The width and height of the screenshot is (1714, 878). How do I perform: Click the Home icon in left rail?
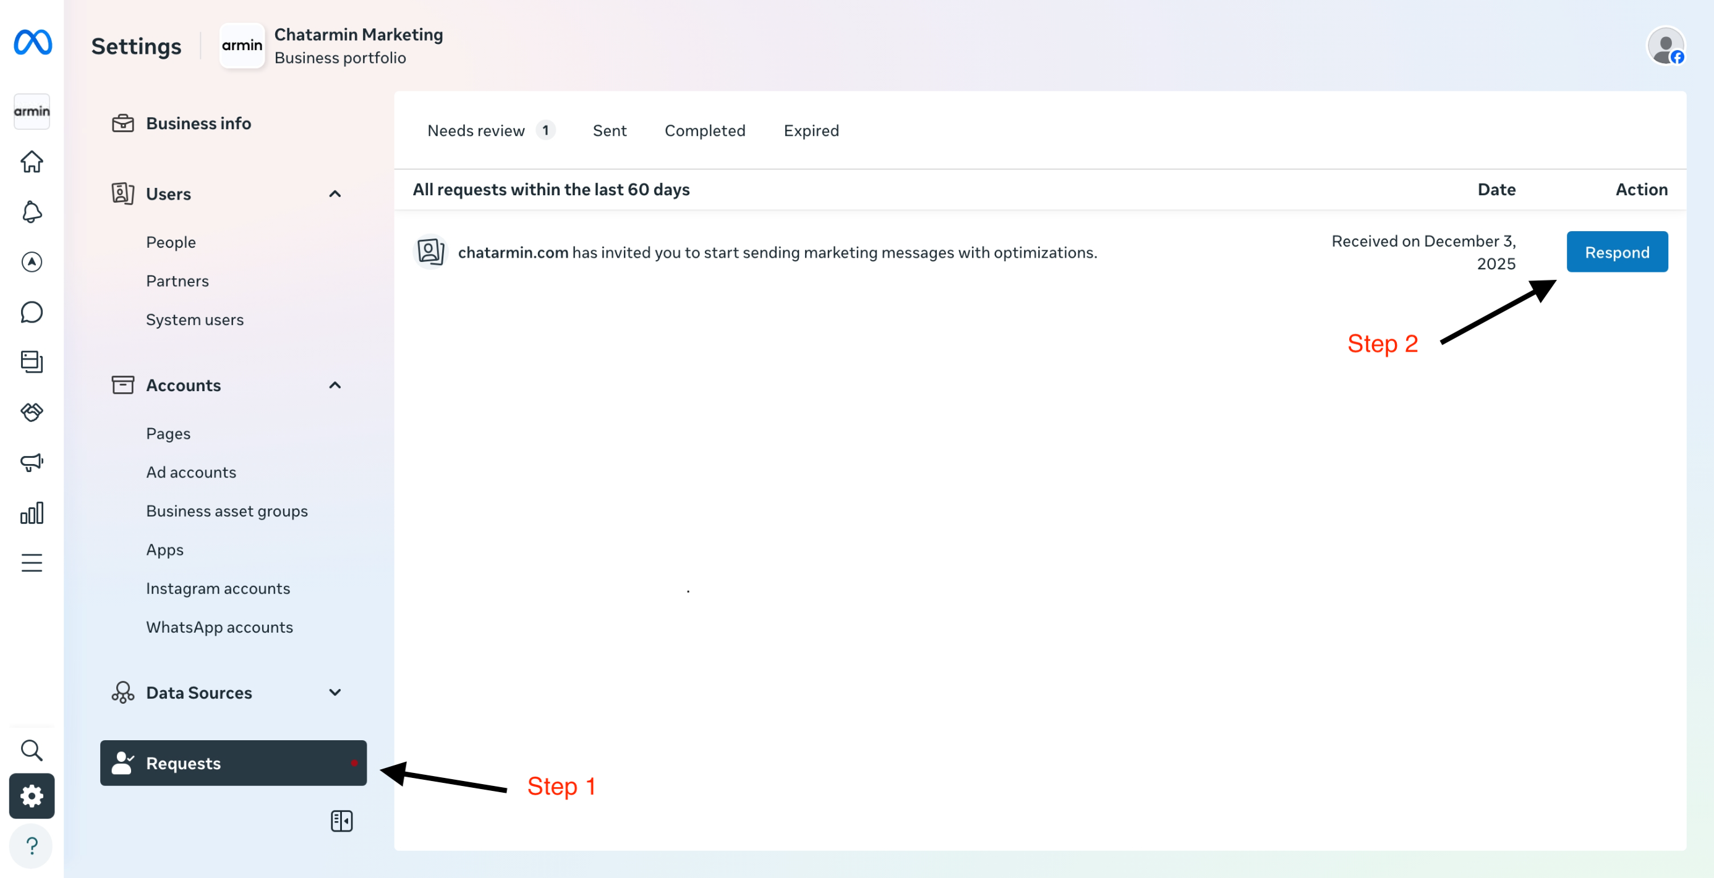(32, 161)
